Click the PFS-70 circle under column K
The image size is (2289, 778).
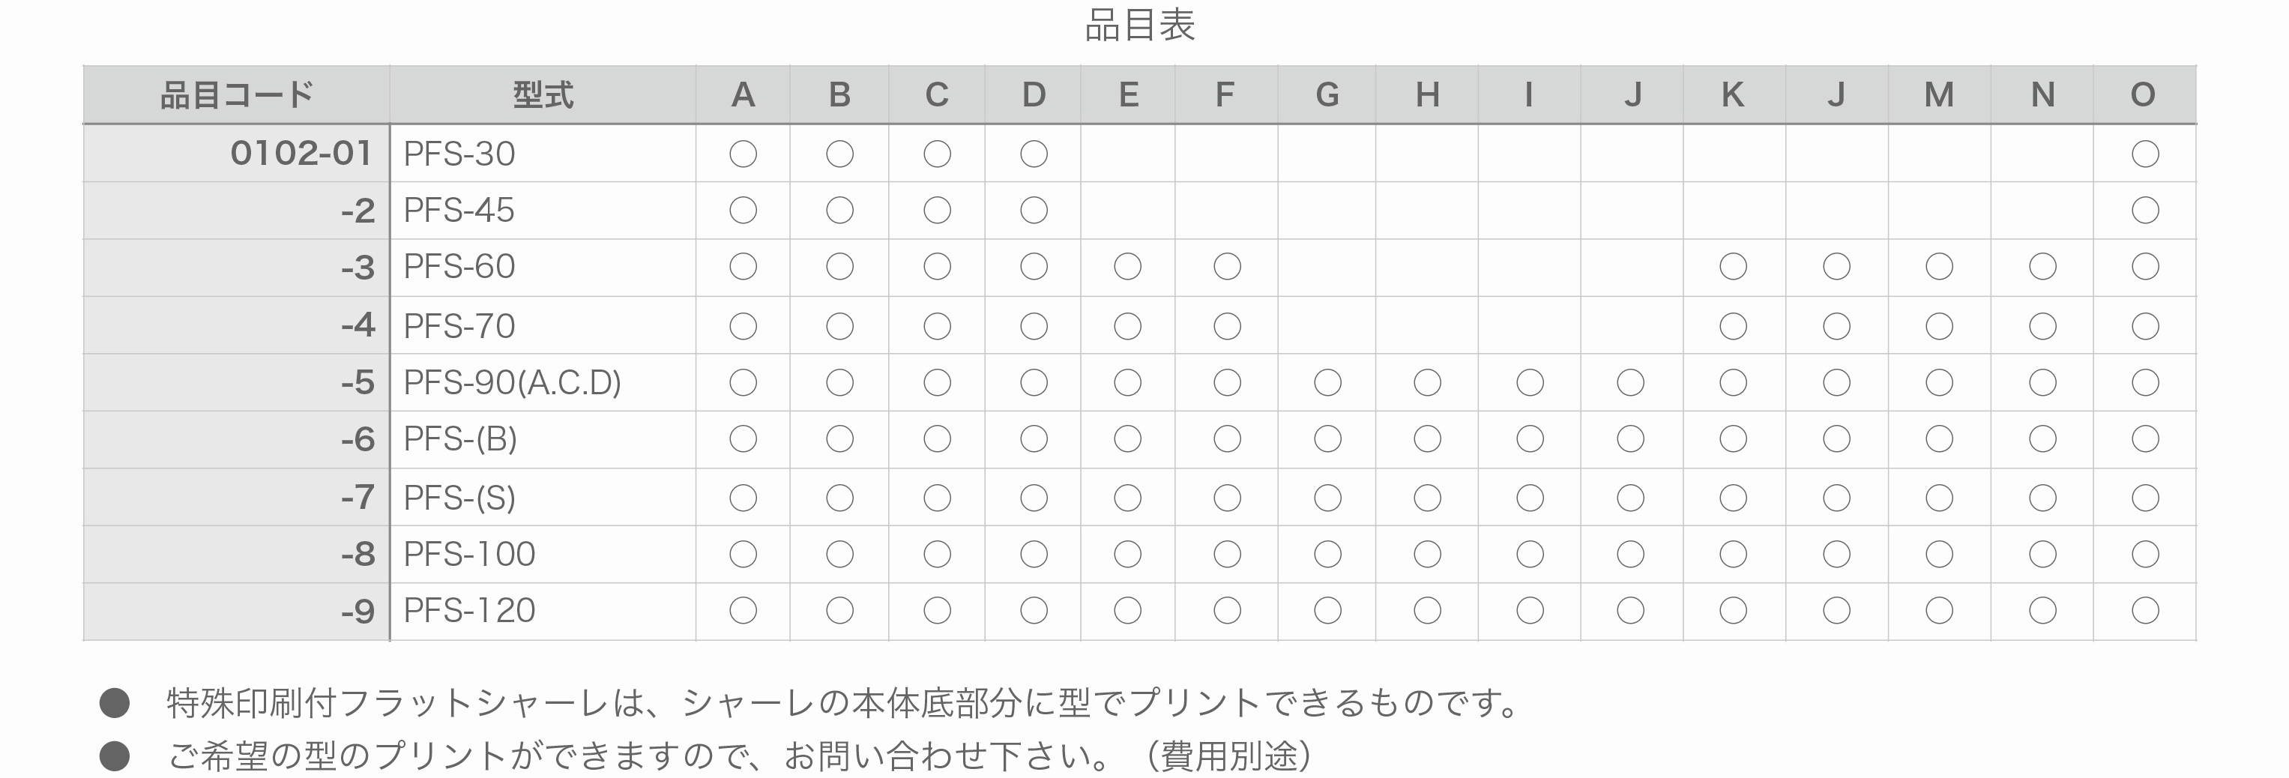[1734, 327]
